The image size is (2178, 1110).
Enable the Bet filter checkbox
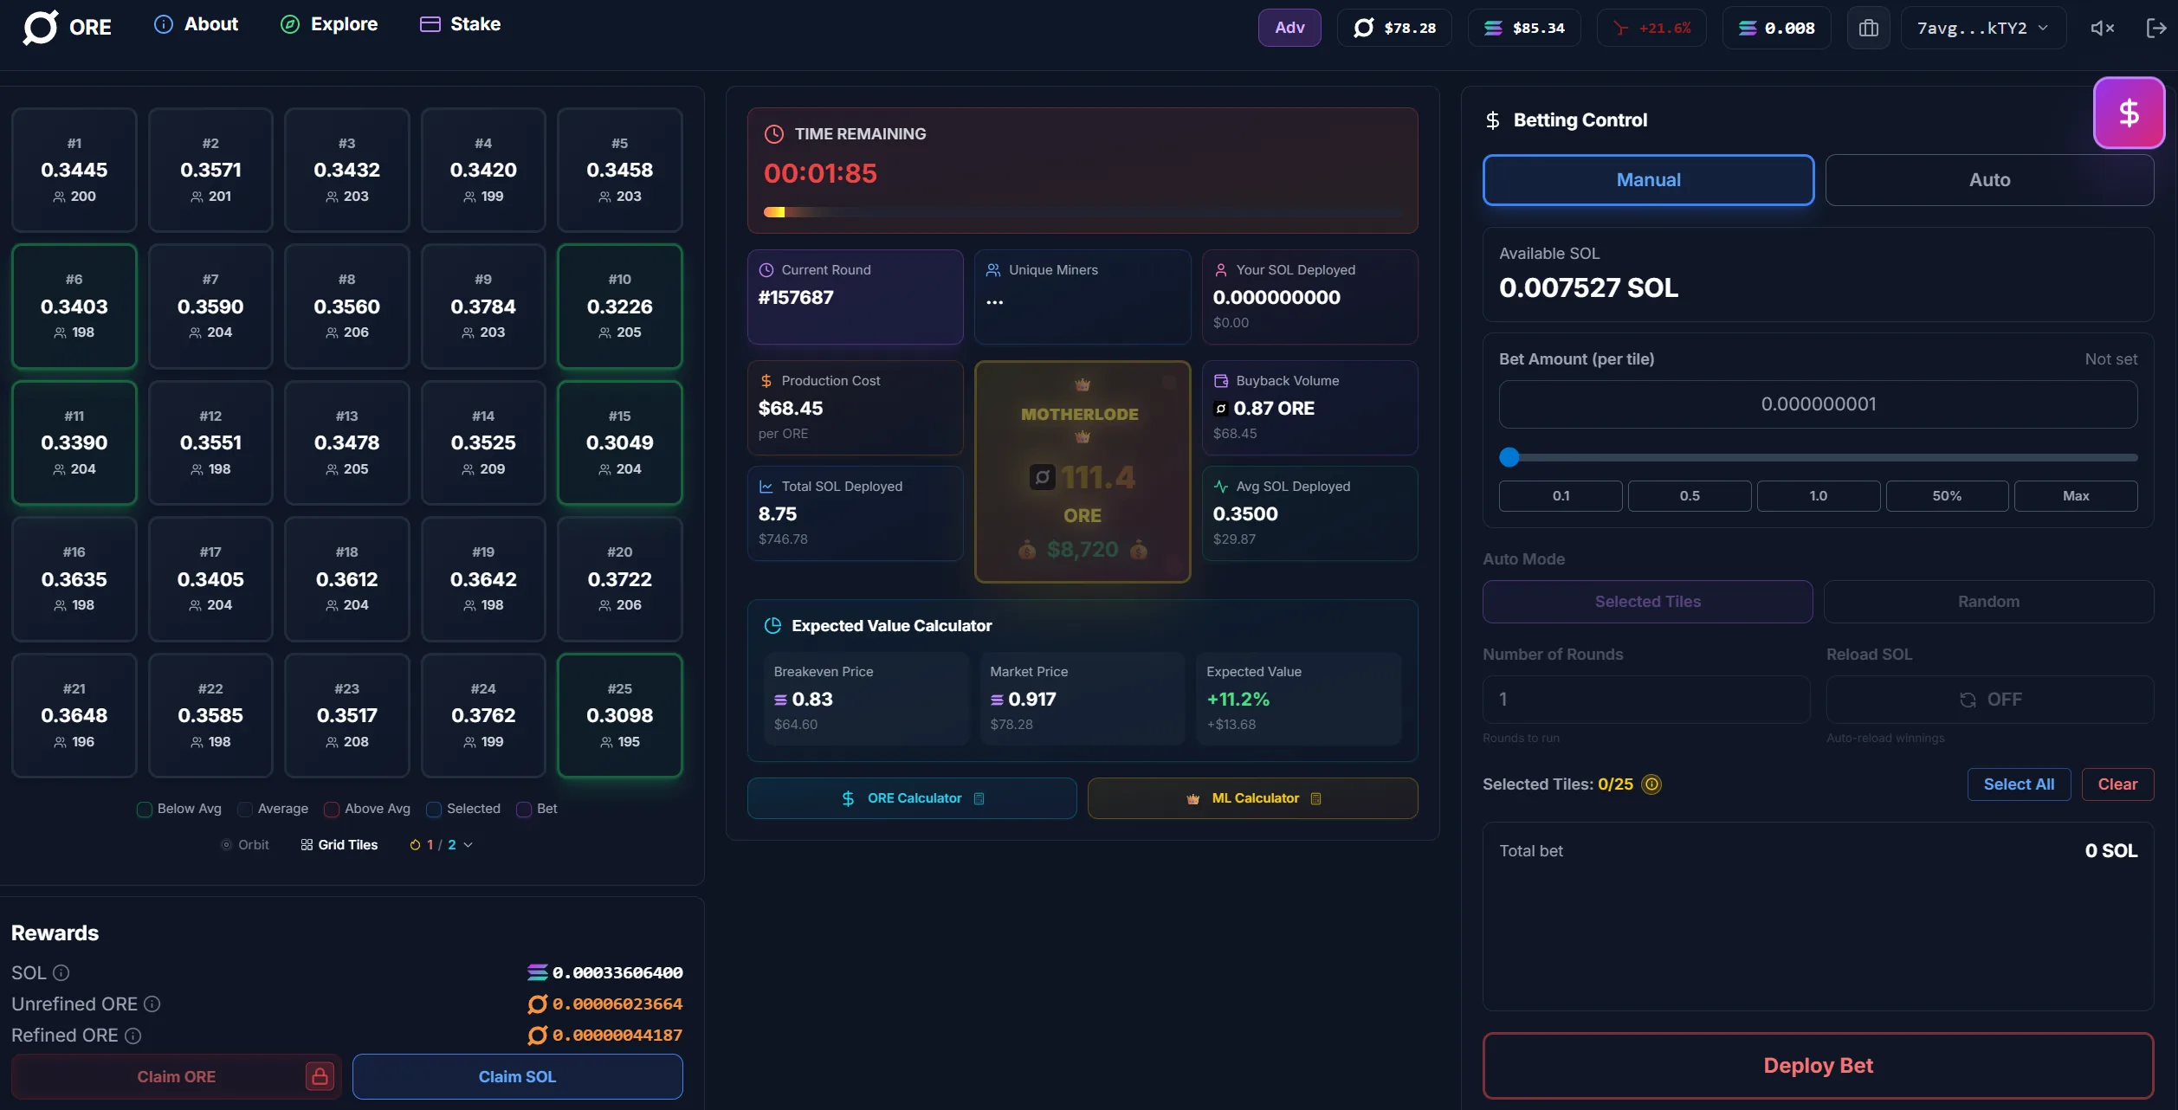(523, 810)
